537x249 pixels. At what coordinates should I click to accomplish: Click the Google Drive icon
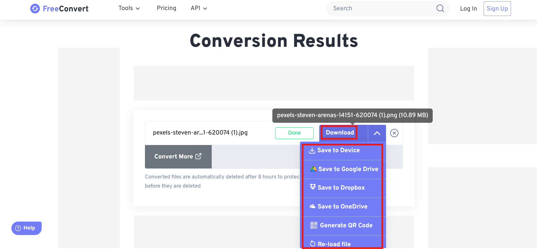[x=313, y=169]
